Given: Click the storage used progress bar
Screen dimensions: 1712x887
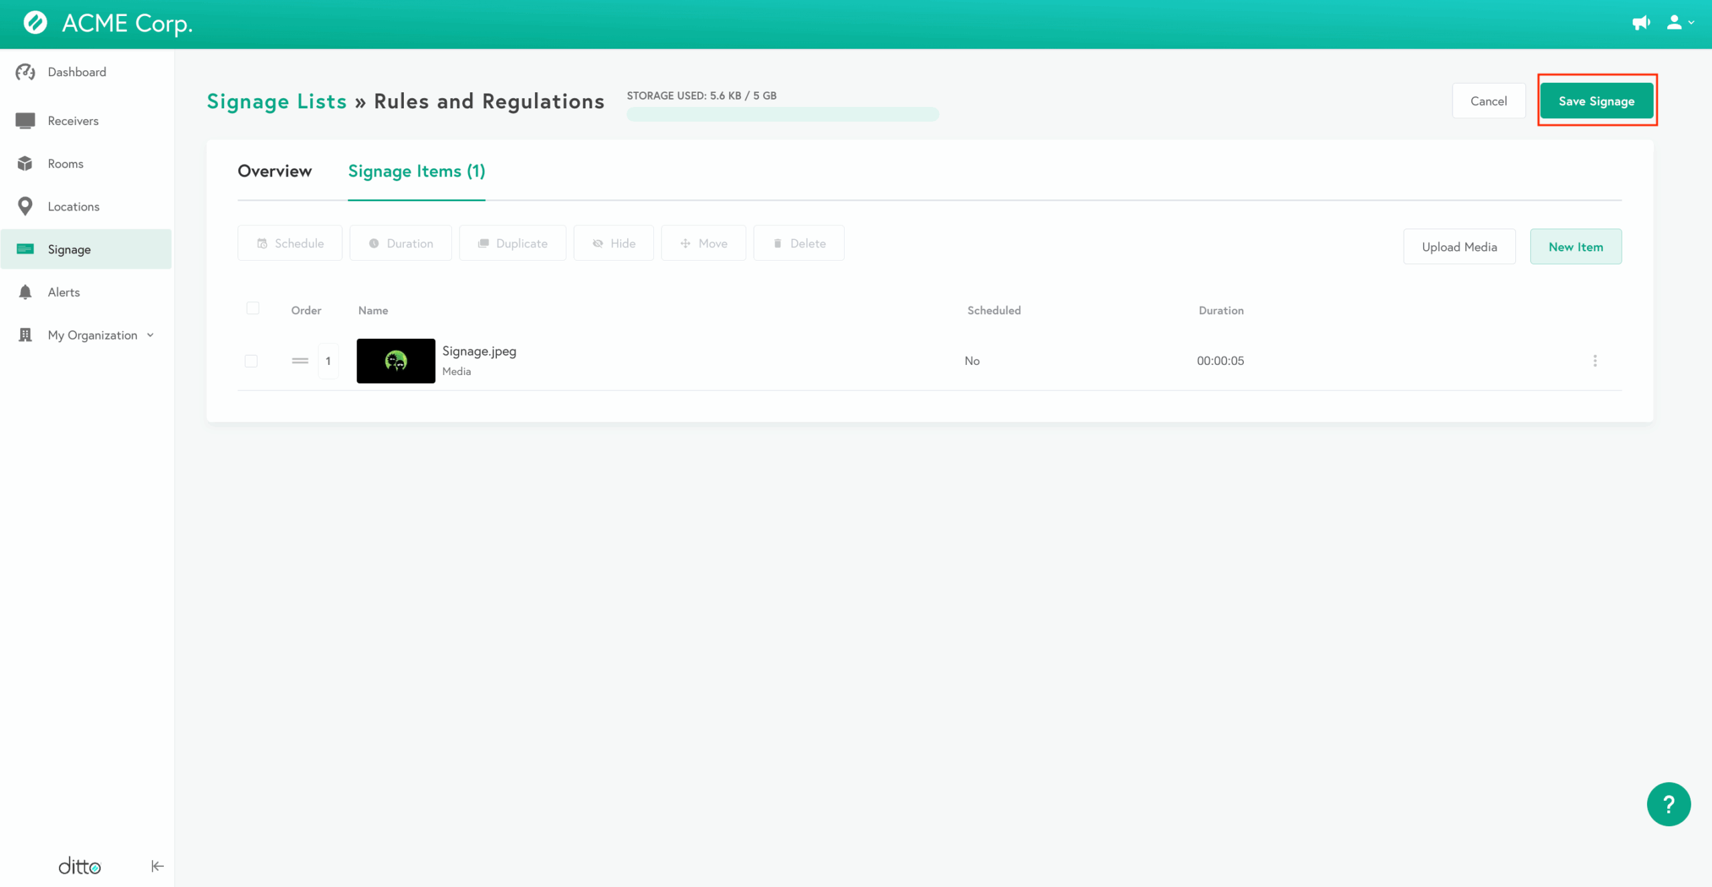Looking at the screenshot, I should [x=782, y=114].
